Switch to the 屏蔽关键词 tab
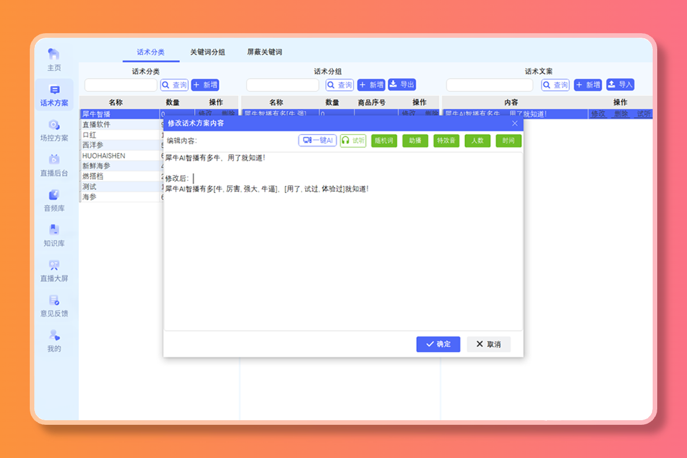 [x=264, y=52]
